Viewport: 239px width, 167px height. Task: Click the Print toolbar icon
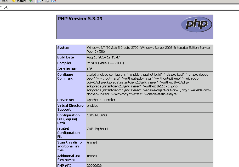pyautogui.click(x=47, y=1)
